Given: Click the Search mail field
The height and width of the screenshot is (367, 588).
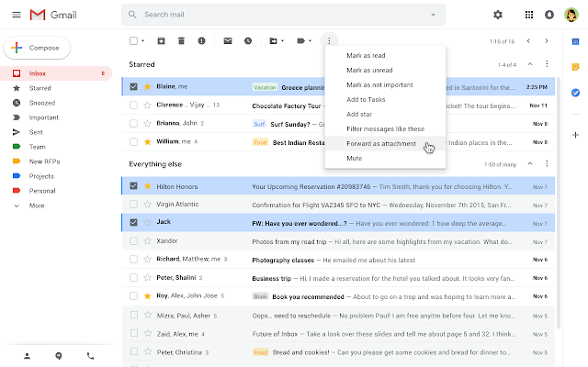Looking at the screenshot, I should (285, 15).
